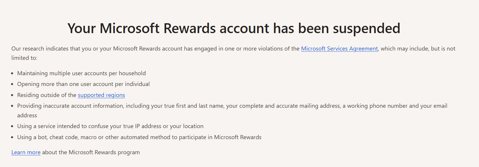Open the supported regions link
Image resolution: width=479 pixels, height=167 pixels.
click(x=102, y=95)
